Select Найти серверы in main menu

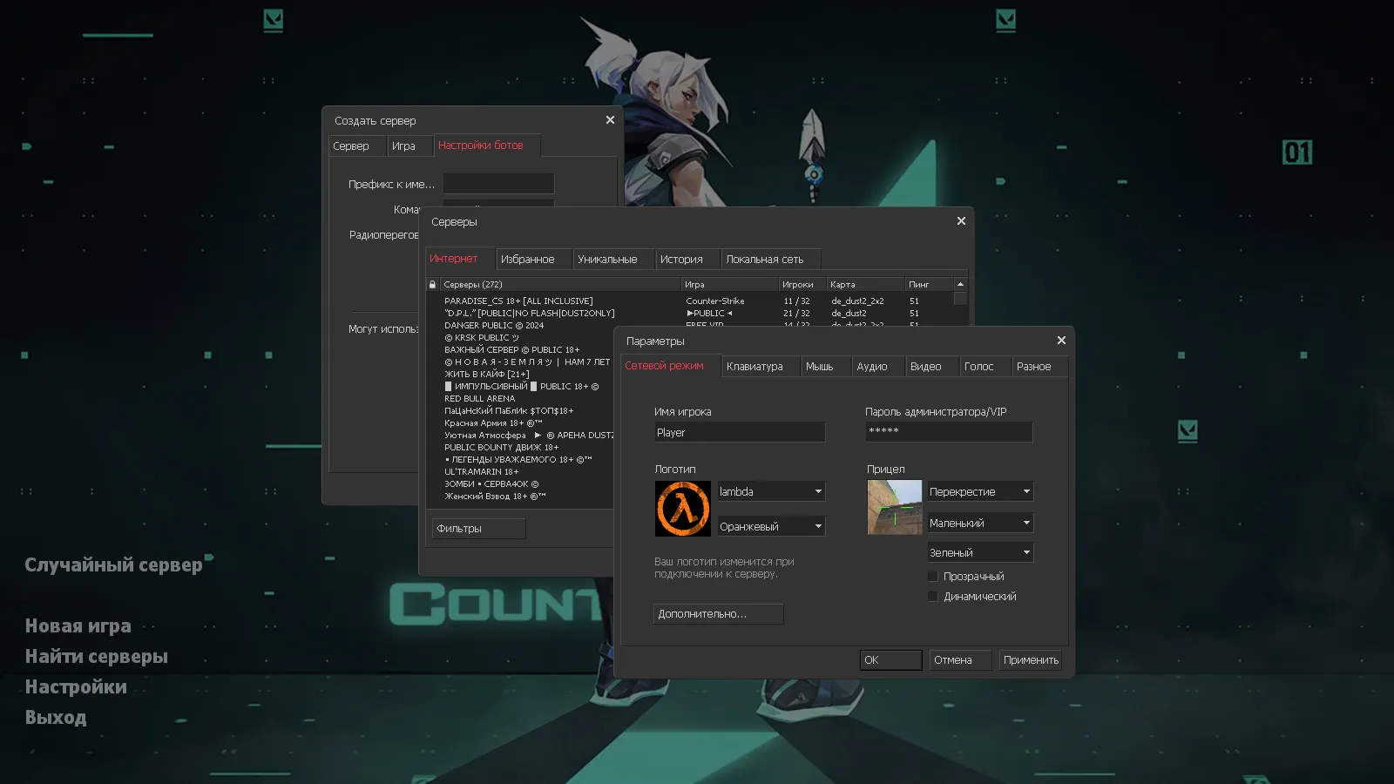tap(97, 656)
